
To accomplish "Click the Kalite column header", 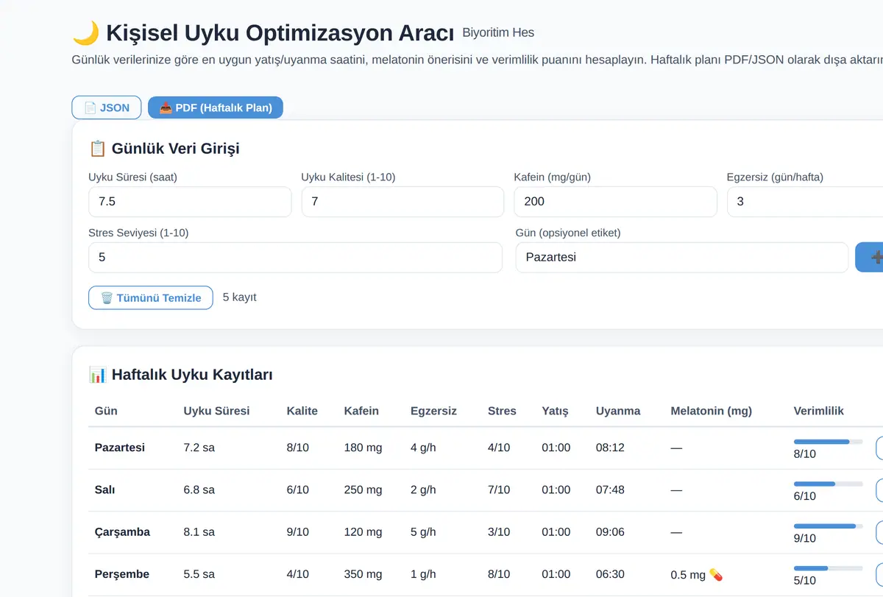I will (302, 411).
